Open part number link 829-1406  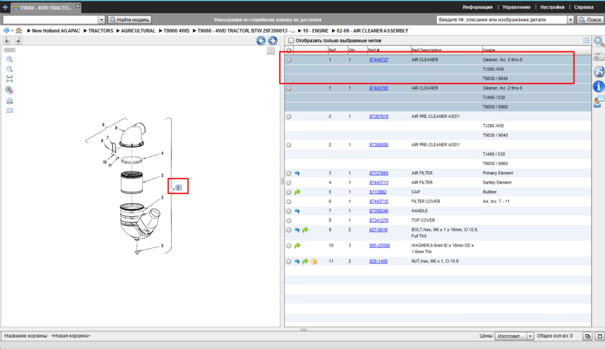(378, 261)
